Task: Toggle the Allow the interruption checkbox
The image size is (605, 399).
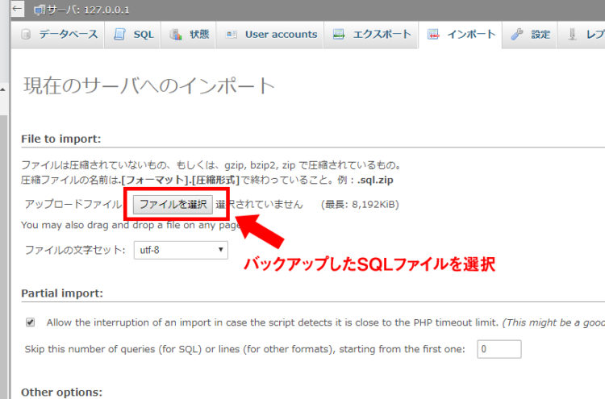Action: (x=31, y=322)
